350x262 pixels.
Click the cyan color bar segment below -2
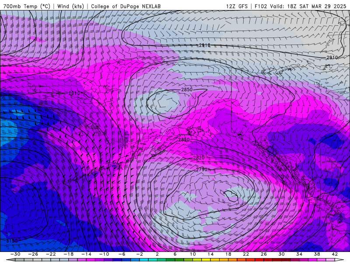tap(144, 260)
